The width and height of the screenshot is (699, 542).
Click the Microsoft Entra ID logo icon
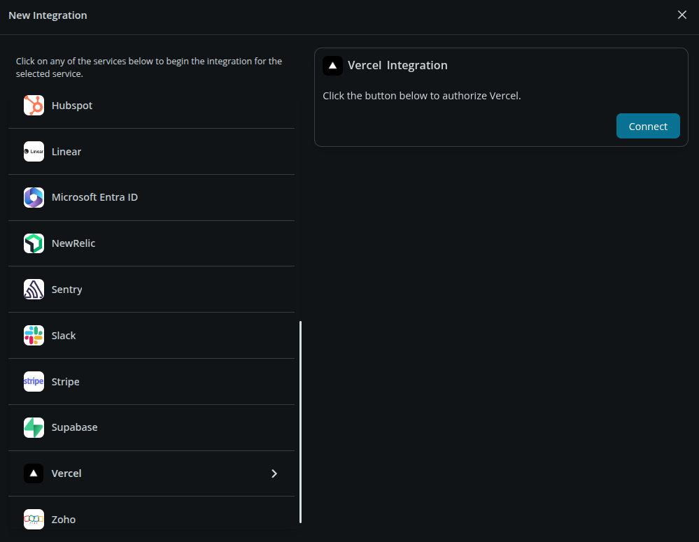(34, 197)
